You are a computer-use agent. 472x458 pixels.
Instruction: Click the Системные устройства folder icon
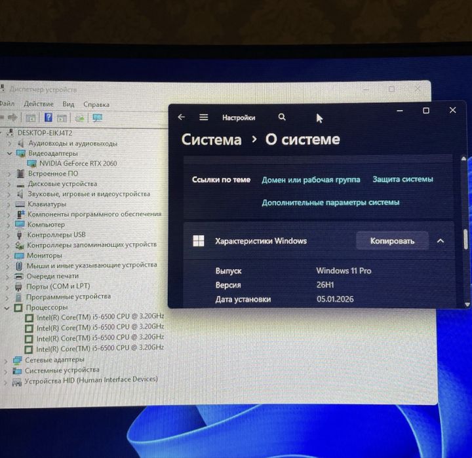(x=17, y=371)
